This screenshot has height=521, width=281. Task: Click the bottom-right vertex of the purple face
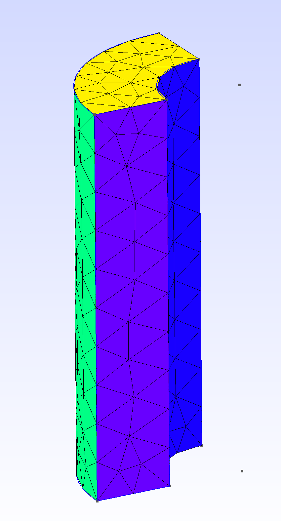click(x=170, y=486)
